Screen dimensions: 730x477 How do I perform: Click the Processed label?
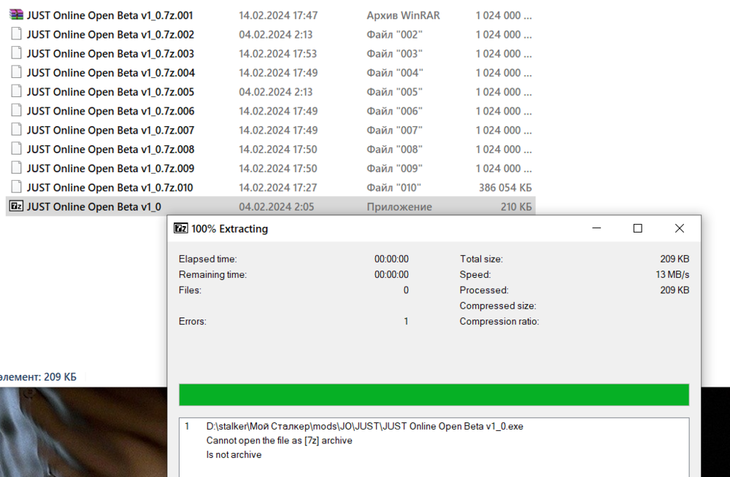pyautogui.click(x=484, y=290)
